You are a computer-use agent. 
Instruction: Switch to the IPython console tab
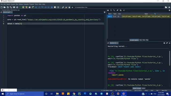tap(137, 88)
